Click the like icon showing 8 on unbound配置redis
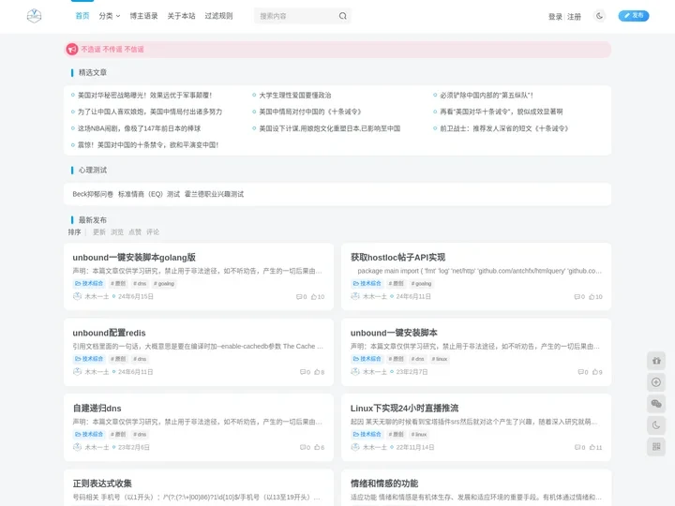 [317, 372]
